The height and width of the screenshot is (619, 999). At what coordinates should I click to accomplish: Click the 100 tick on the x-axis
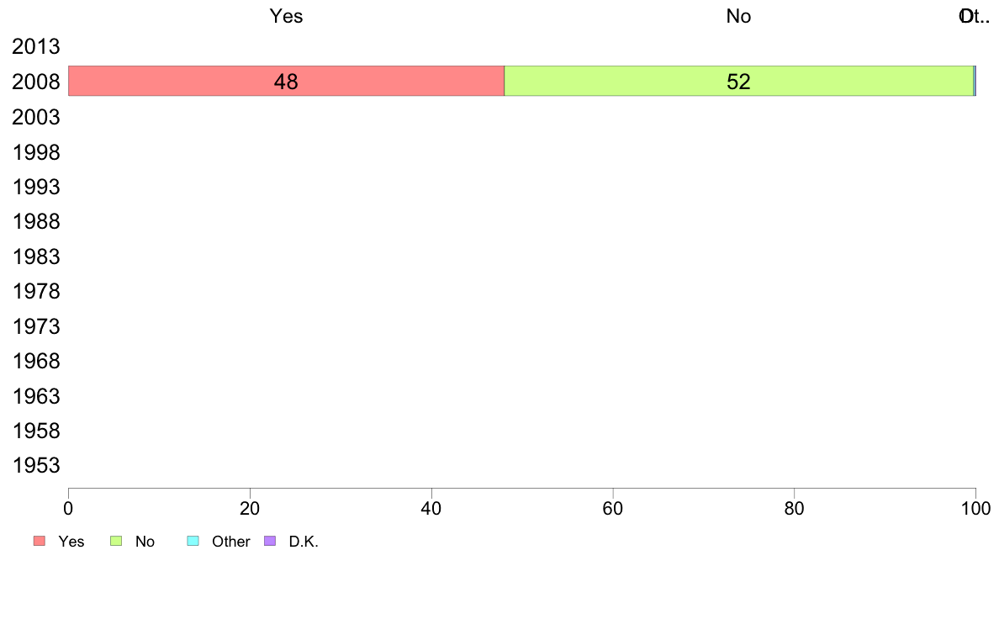tap(975, 508)
